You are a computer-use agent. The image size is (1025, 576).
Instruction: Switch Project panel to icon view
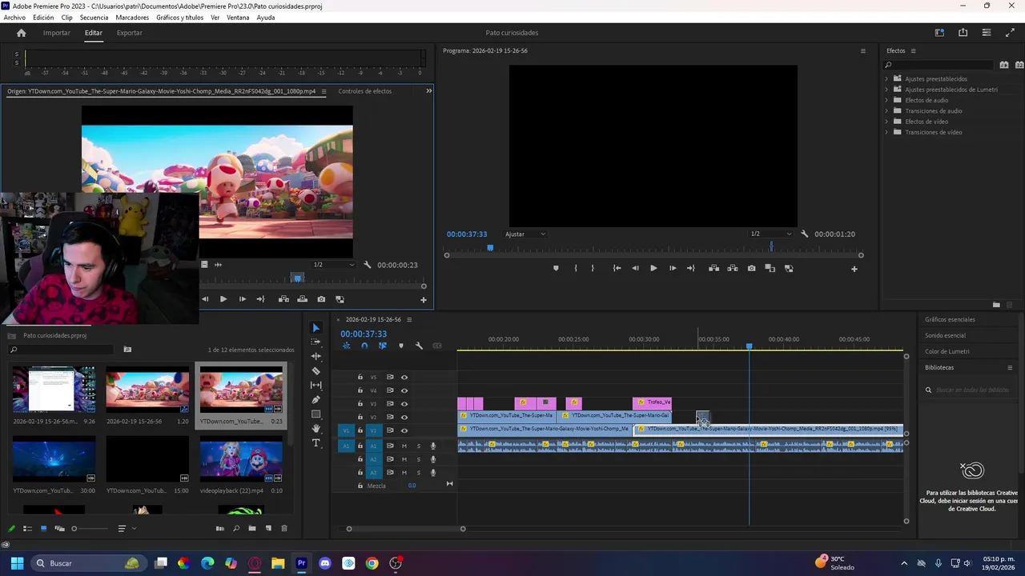coord(43,528)
